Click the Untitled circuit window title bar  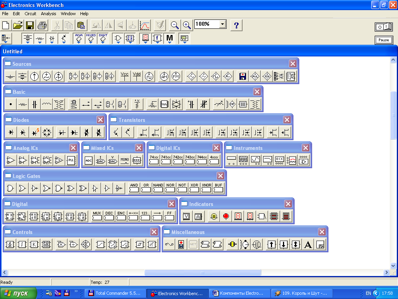point(199,51)
